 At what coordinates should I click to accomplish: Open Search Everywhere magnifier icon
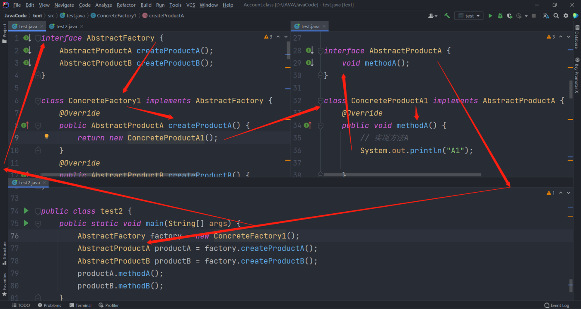click(x=556, y=16)
